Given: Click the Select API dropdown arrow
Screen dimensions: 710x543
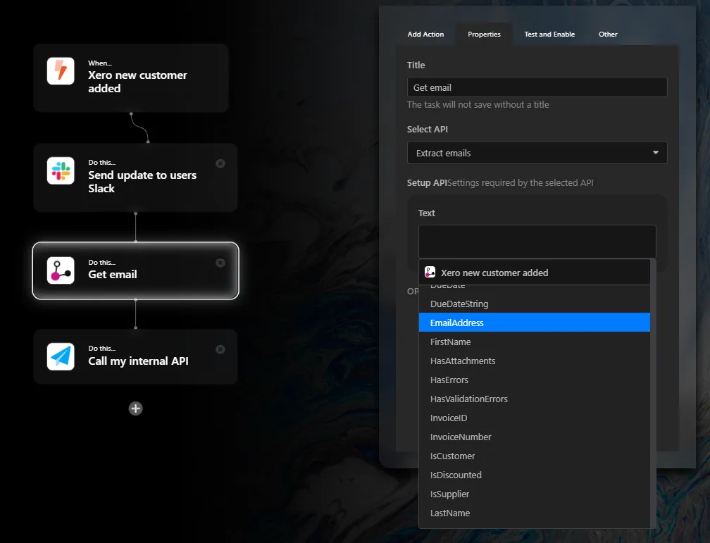Looking at the screenshot, I should (x=655, y=153).
